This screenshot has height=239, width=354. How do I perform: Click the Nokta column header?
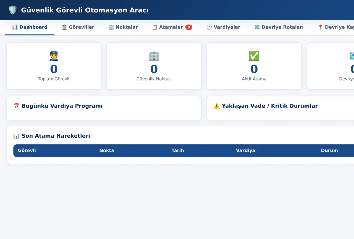107,150
